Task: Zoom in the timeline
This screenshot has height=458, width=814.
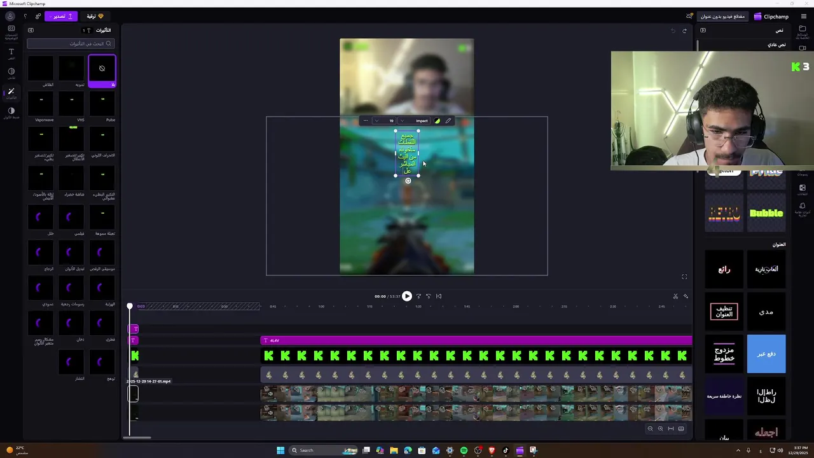Action: point(660,429)
